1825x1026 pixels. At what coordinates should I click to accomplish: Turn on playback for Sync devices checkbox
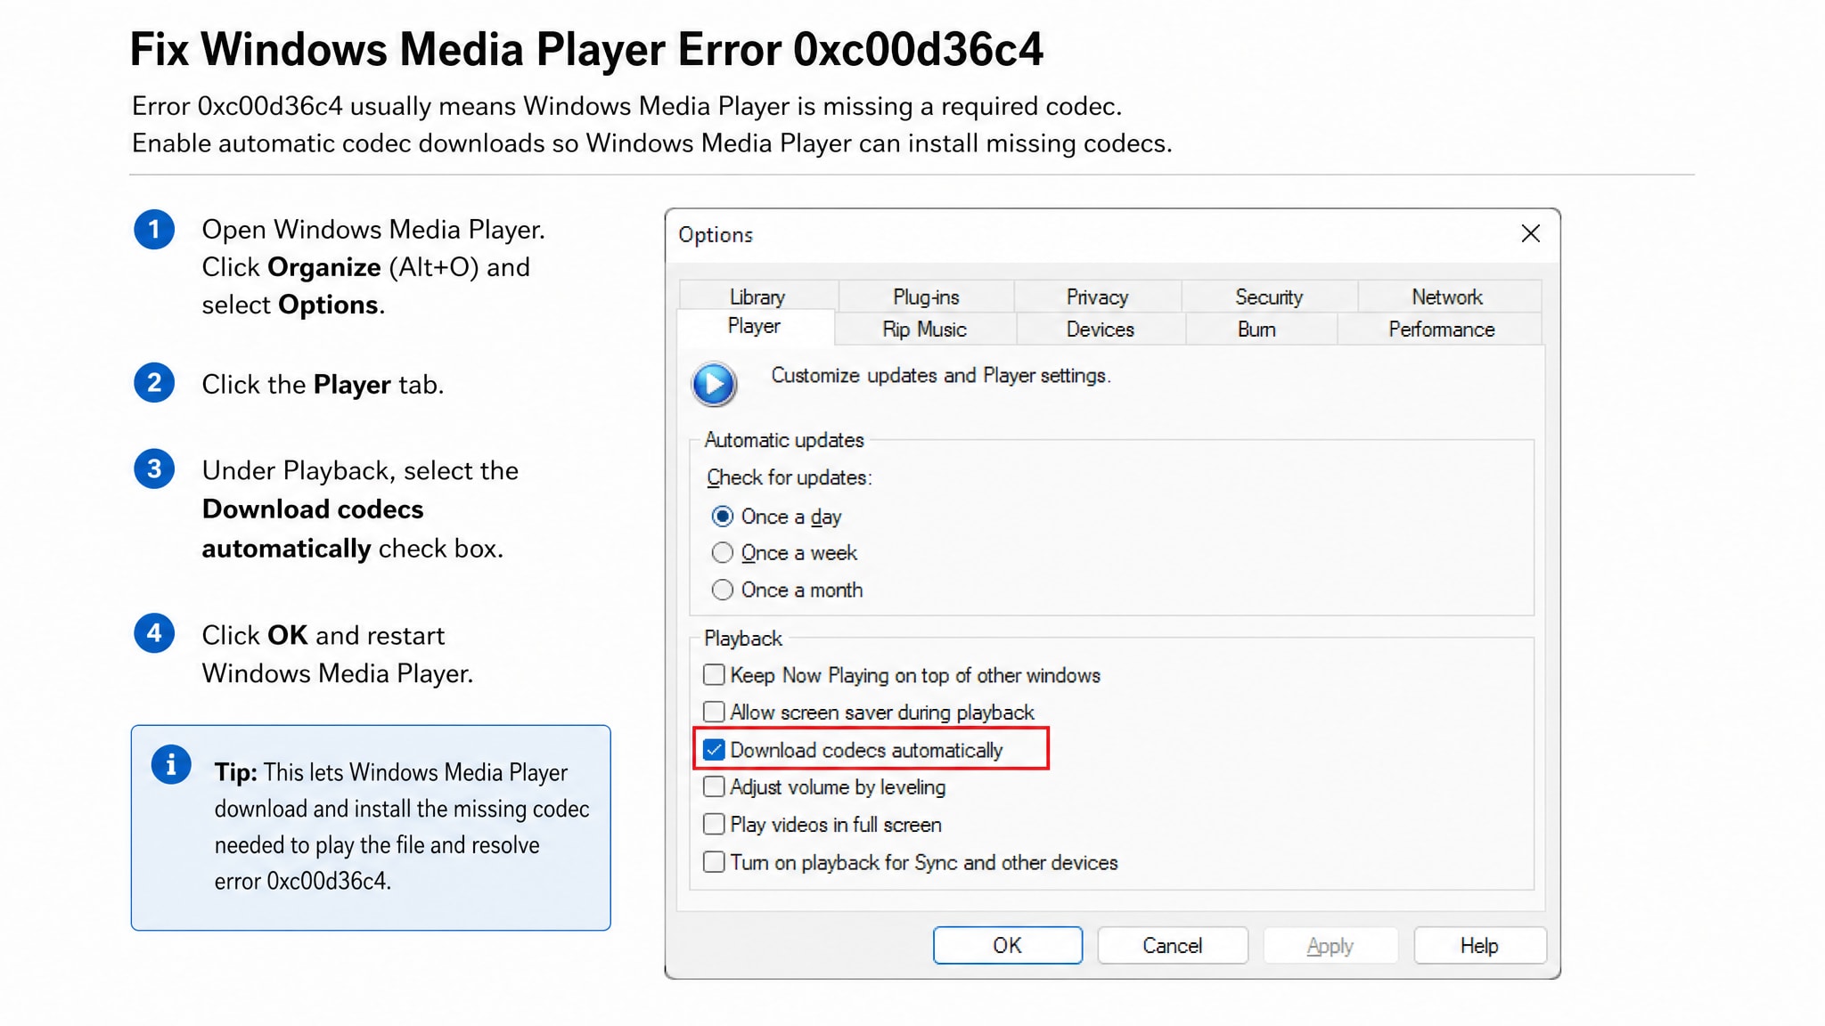pos(714,862)
